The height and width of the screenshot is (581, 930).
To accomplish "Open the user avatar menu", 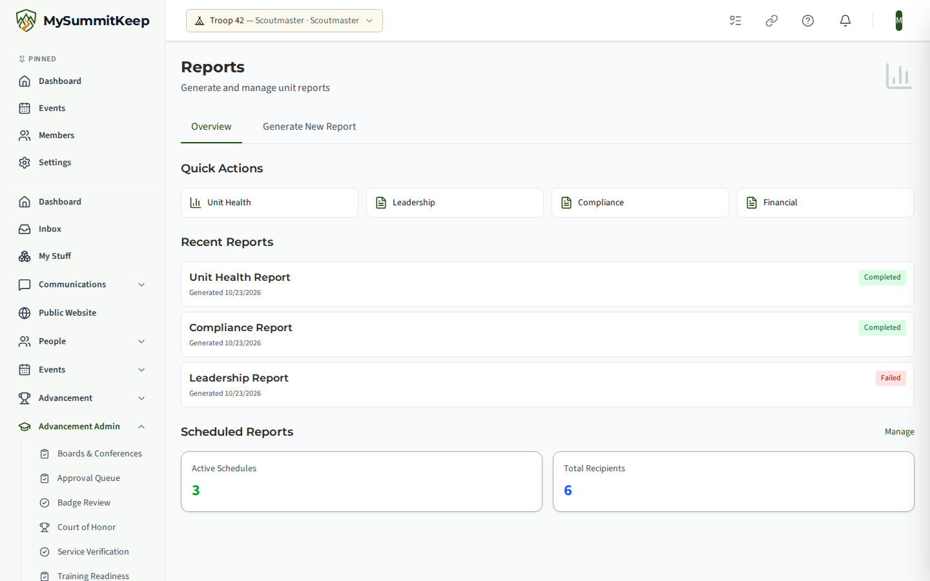I will (899, 21).
